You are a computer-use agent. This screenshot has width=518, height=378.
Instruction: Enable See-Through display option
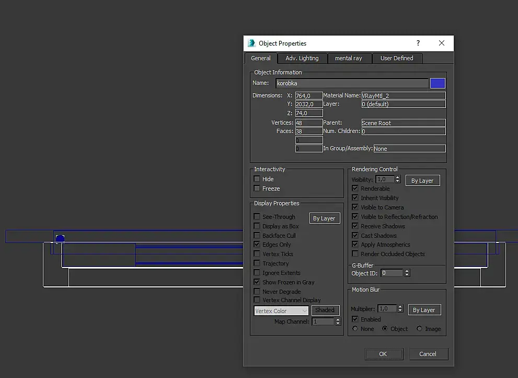pos(257,216)
